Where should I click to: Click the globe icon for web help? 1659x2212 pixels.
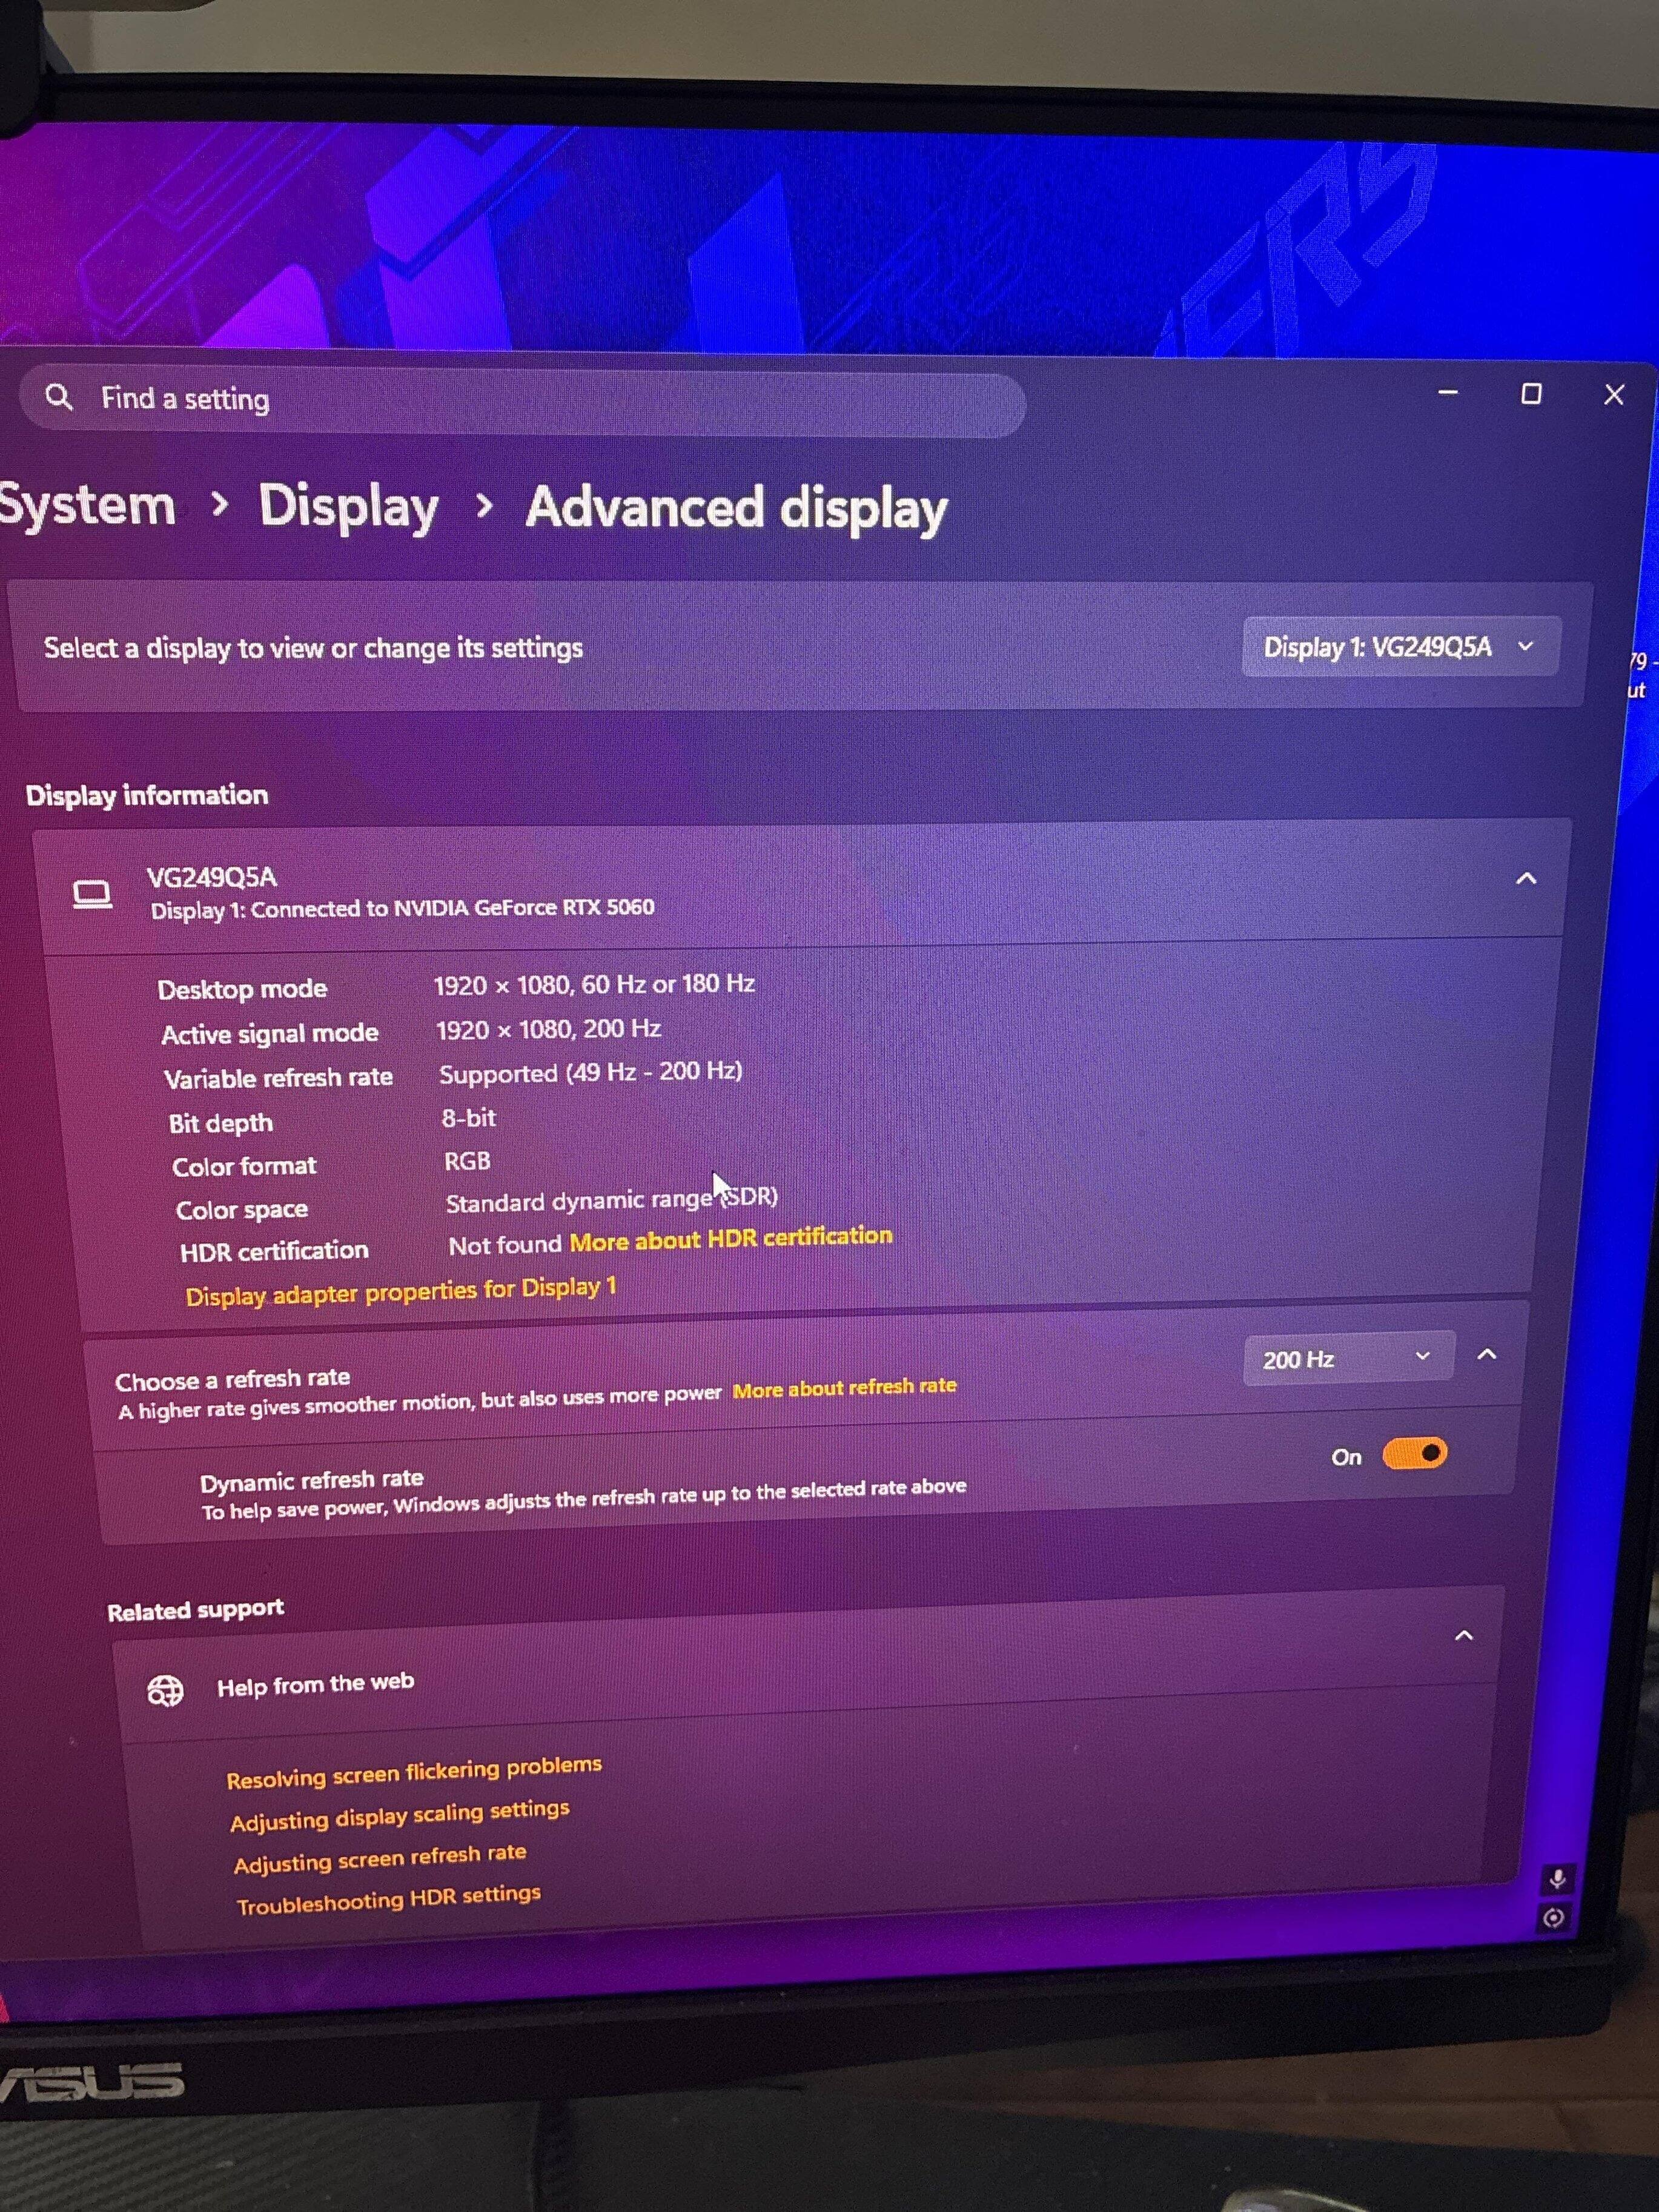165,1689
